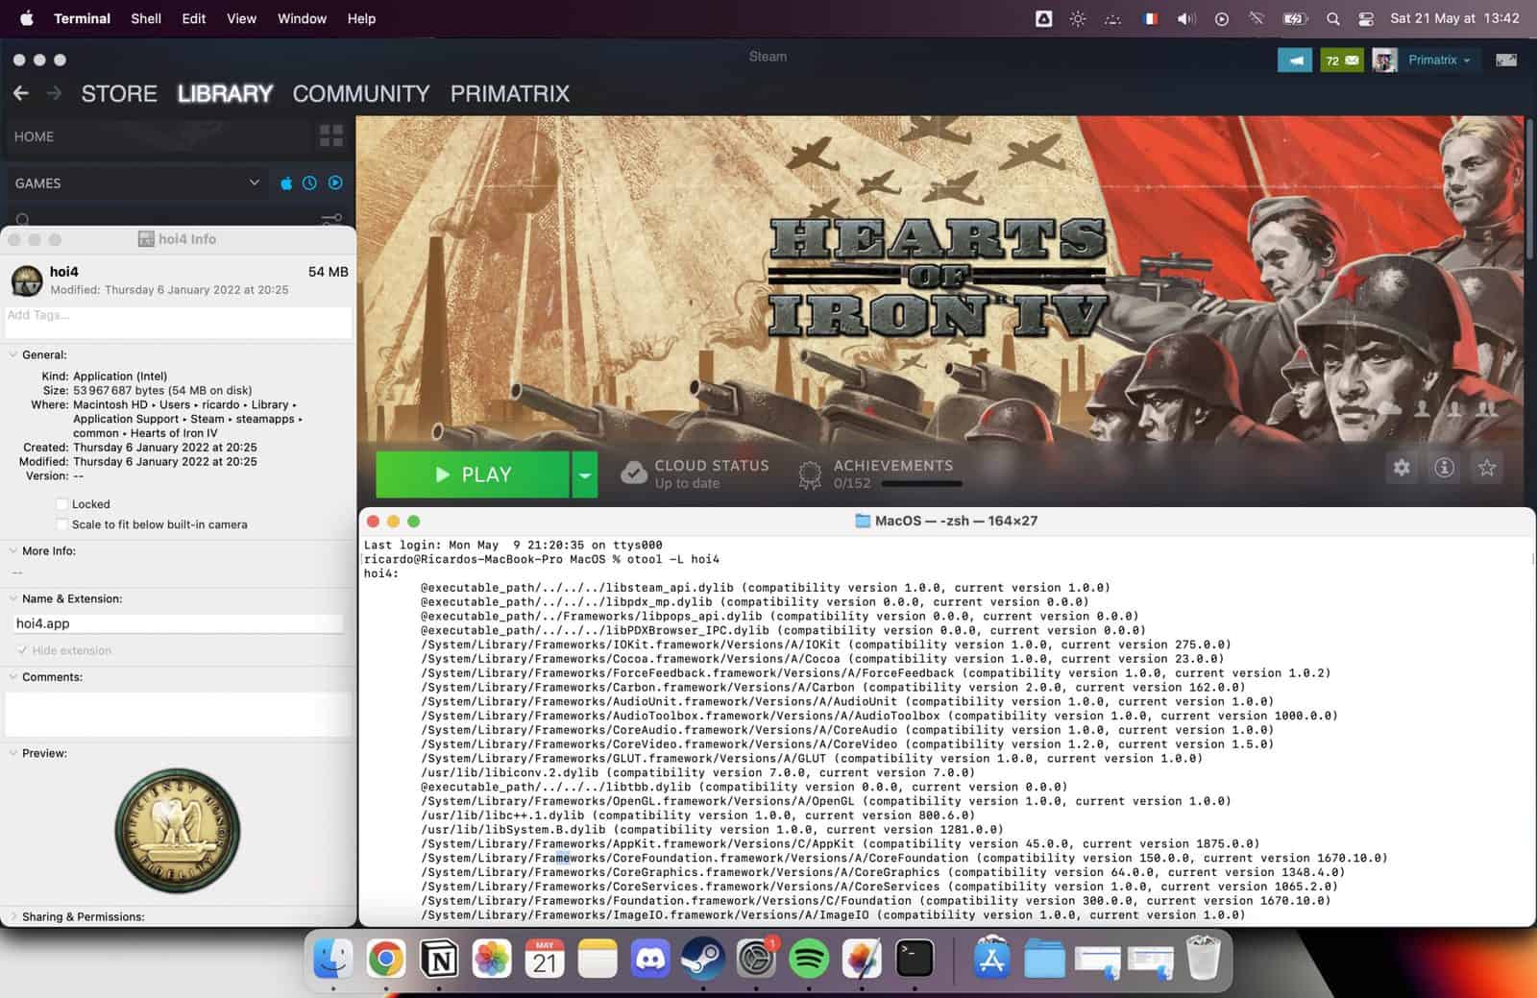Collapse the GAMES section in the sidebar

coord(255,183)
